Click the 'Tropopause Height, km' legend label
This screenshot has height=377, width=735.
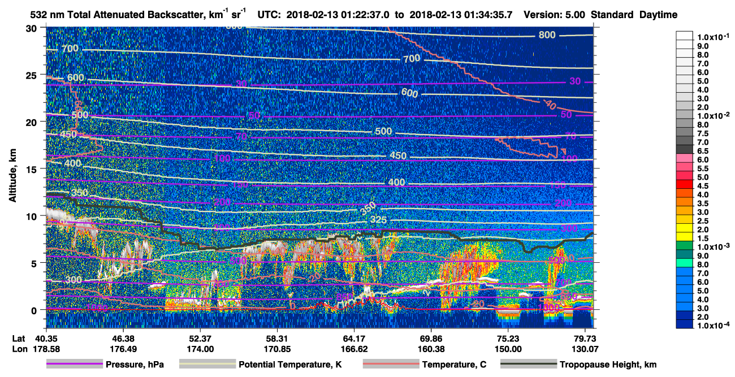(608, 365)
